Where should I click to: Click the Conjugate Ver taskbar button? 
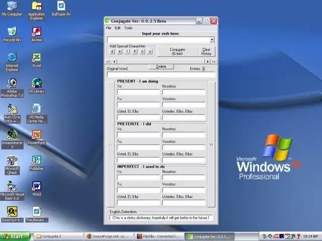[x=209, y=236]
